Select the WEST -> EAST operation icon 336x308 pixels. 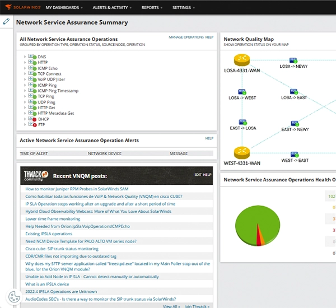click(x=295, y=155)
